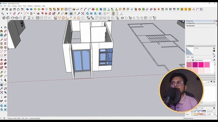Screen dimensions: 218x122
Task: Select the Paint Bucket in left toolbar
Action: [x=1, y=31]
